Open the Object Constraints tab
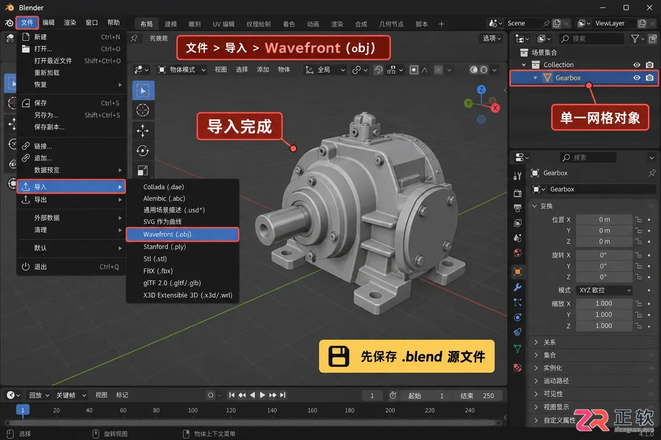Image resolution: width=661 pixels, height=440 pixels. [x=517, y=332]
